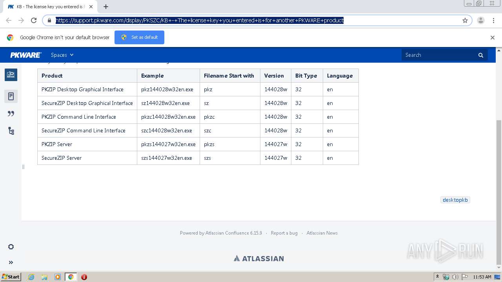
Task: Click the Atlassian footer logo
Action: (x=259, y=258)
